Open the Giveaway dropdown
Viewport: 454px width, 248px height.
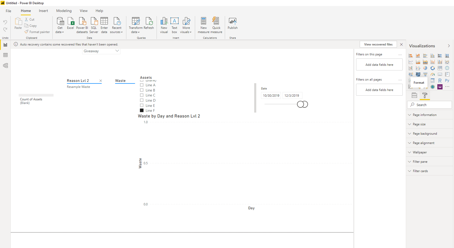coord(101,51)
